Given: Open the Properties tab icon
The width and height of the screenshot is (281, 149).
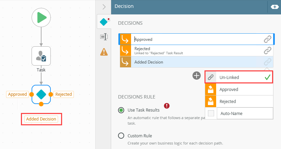Looking at the screenshot, I should pos(104,37).
